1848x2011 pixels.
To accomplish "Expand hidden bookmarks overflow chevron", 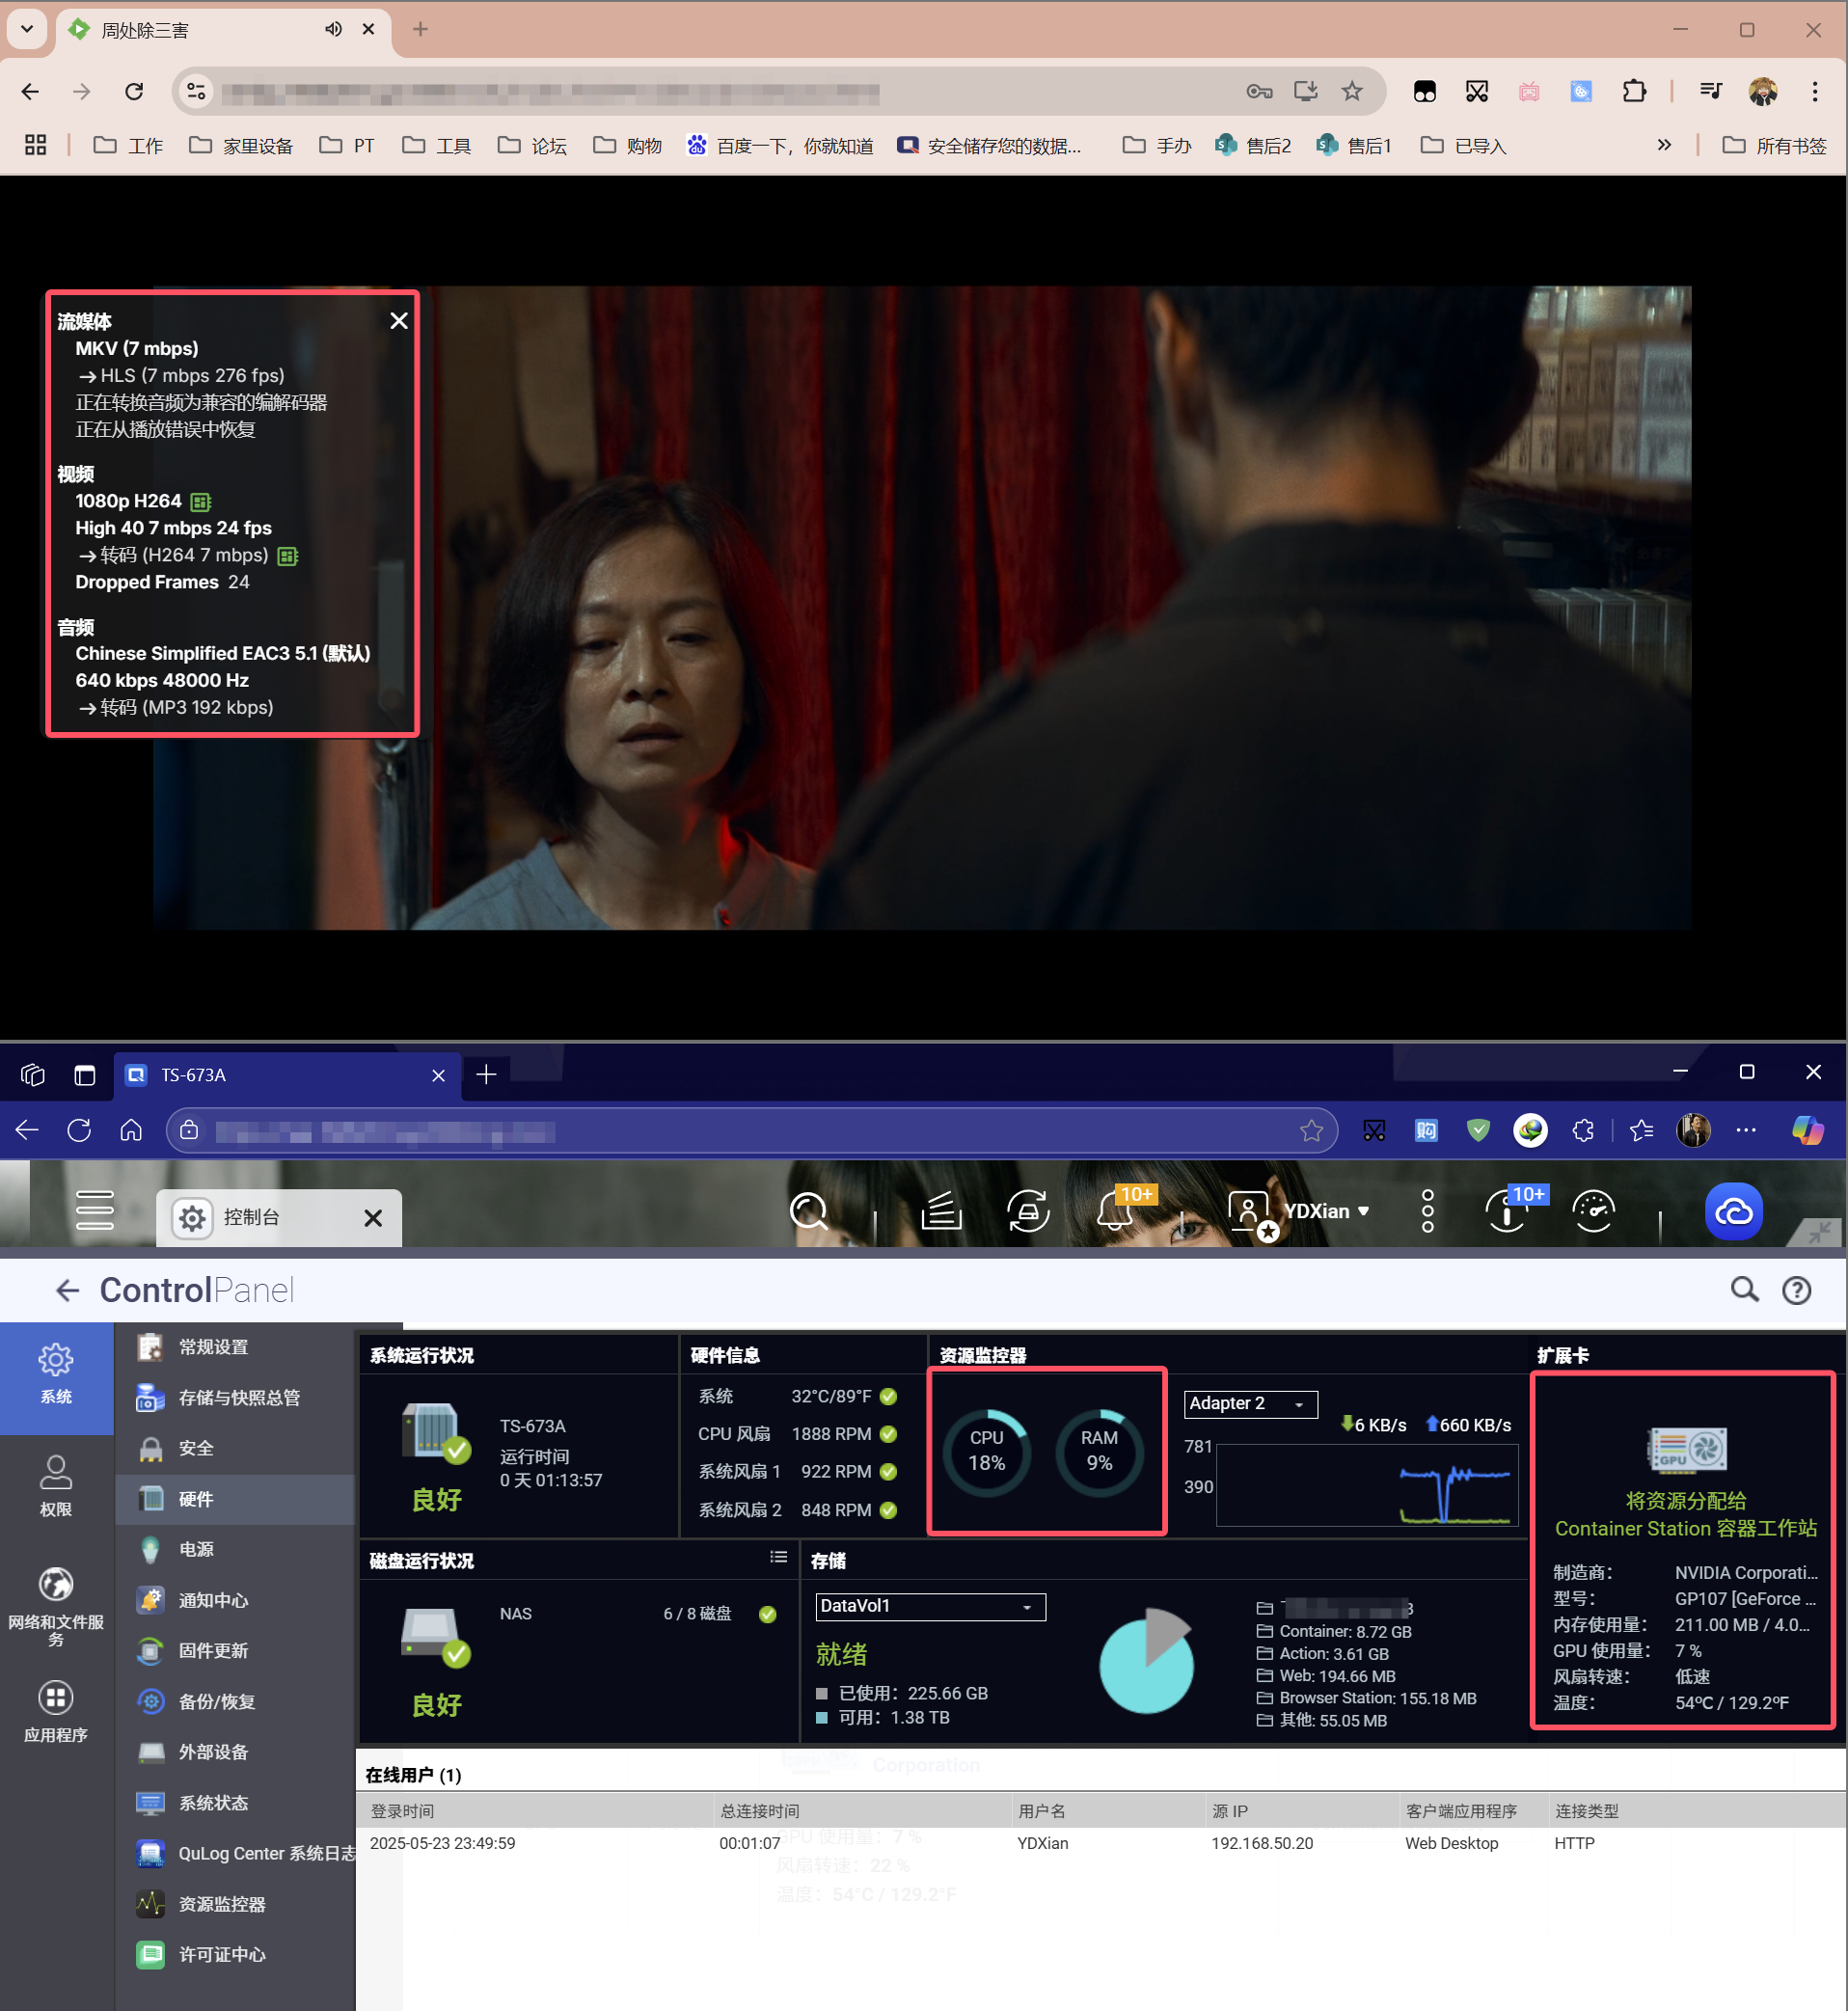I will coord(1664,145).
